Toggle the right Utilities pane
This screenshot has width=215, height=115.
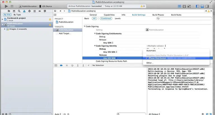(x=207, y=6)
